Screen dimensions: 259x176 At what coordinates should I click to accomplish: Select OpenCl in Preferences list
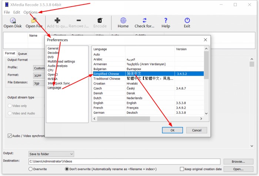click(53, 74)
